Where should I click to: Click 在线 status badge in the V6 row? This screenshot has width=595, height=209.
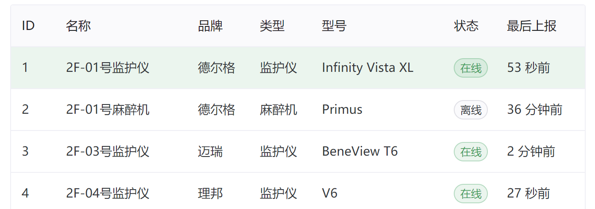point(471,194)
